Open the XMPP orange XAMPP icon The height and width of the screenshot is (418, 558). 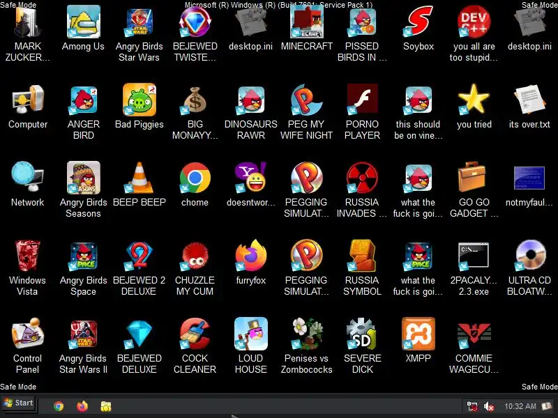point(418,334)
